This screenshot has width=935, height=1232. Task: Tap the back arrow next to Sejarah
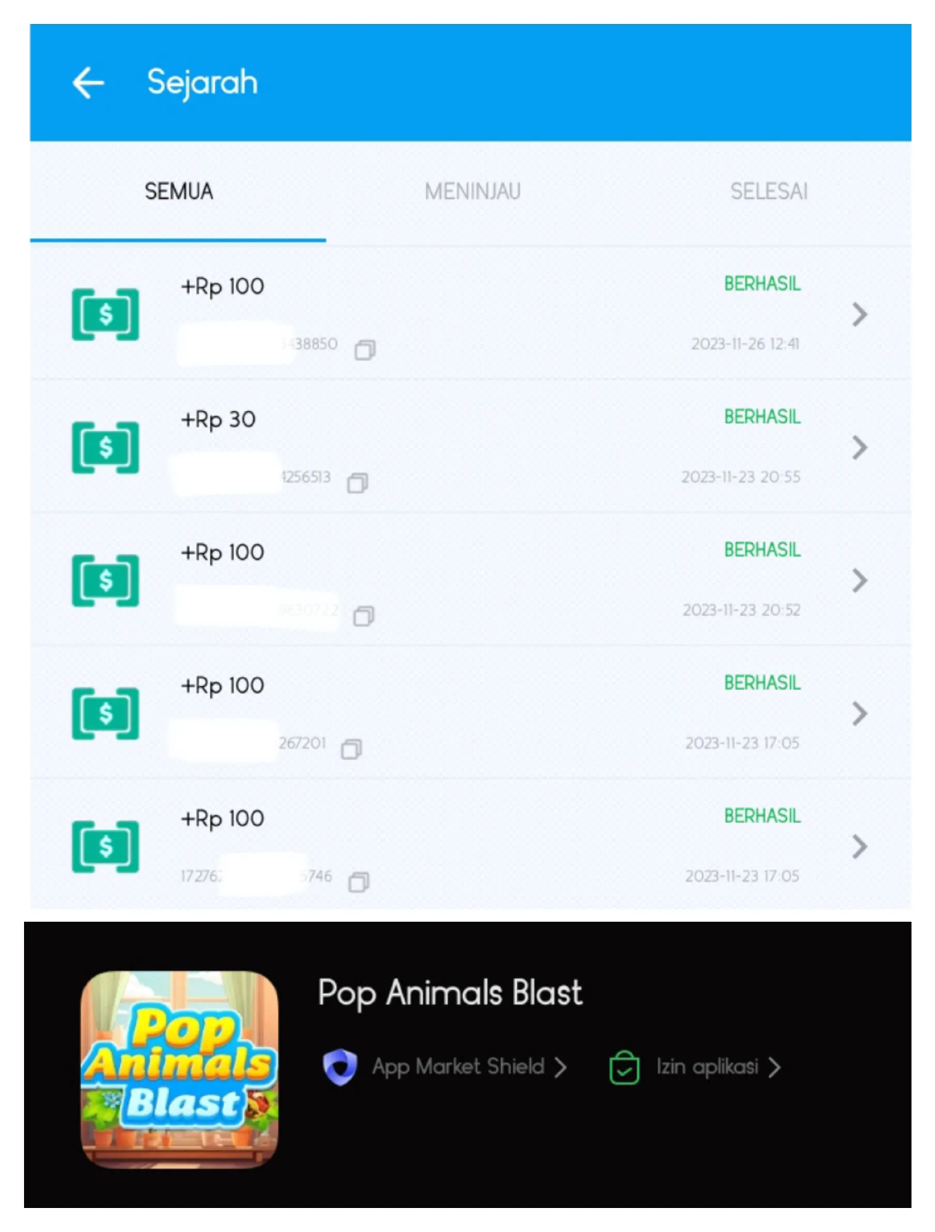point(88,83)
